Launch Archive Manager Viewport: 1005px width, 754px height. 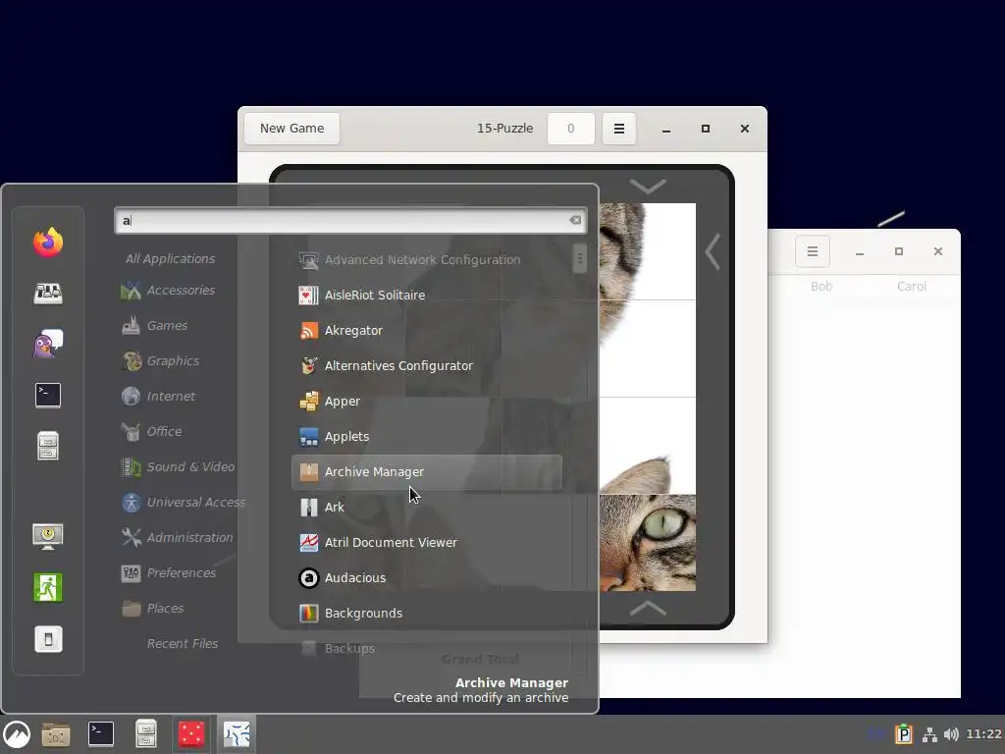click(x=427, y=472)
